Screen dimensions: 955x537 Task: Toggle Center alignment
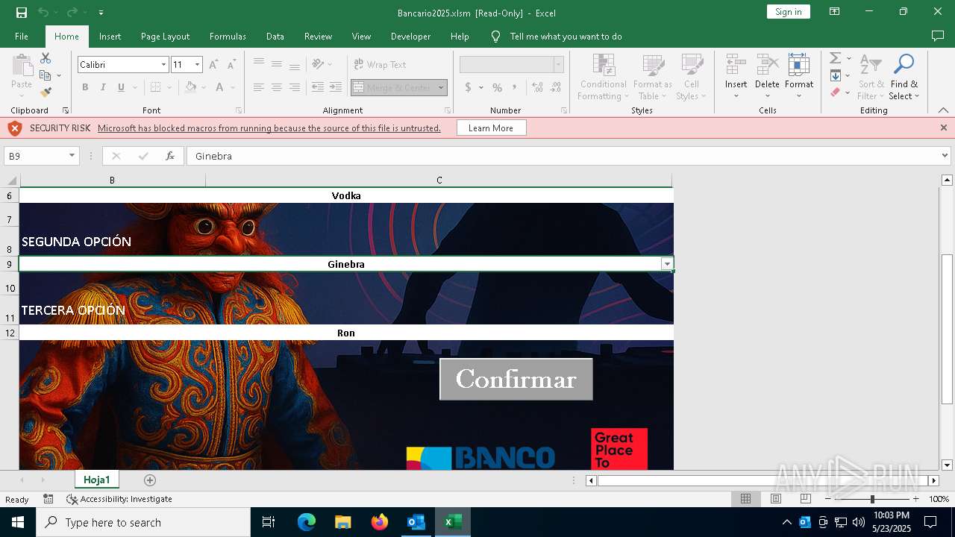277,87
